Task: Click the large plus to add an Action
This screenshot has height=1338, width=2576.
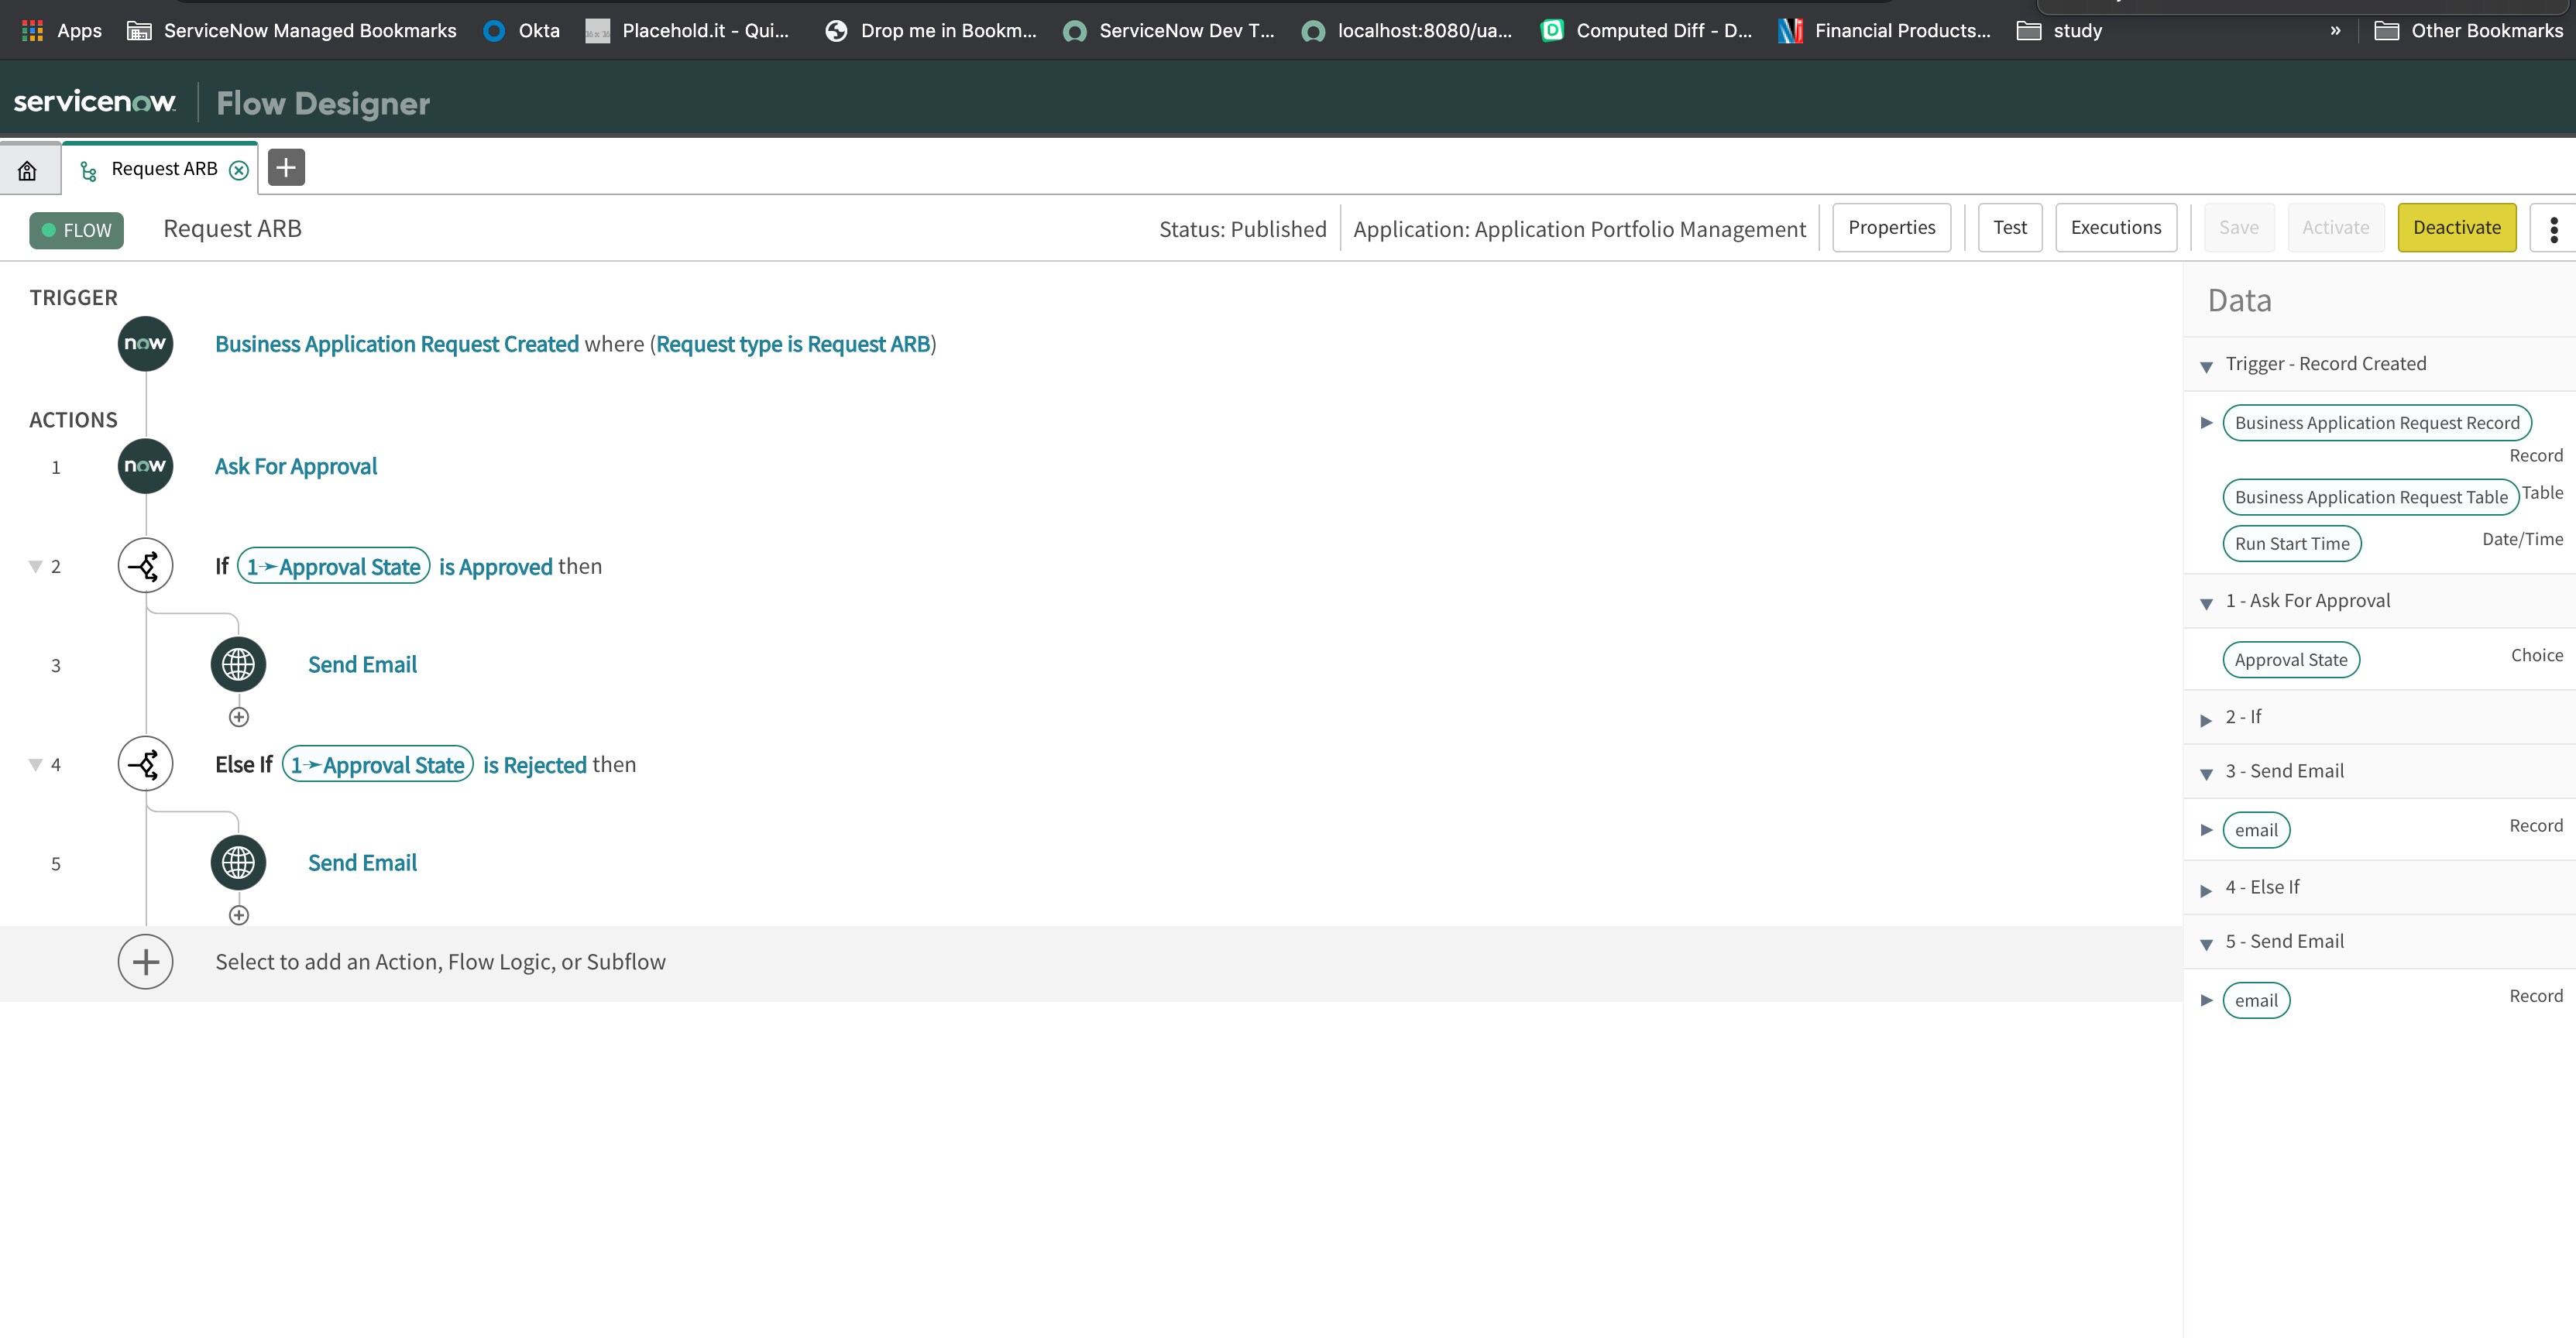Action: click(x=145, y=962)
